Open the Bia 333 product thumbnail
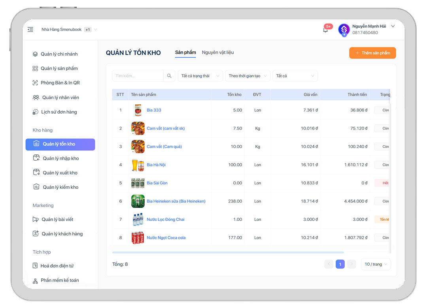 pos(138,110)
